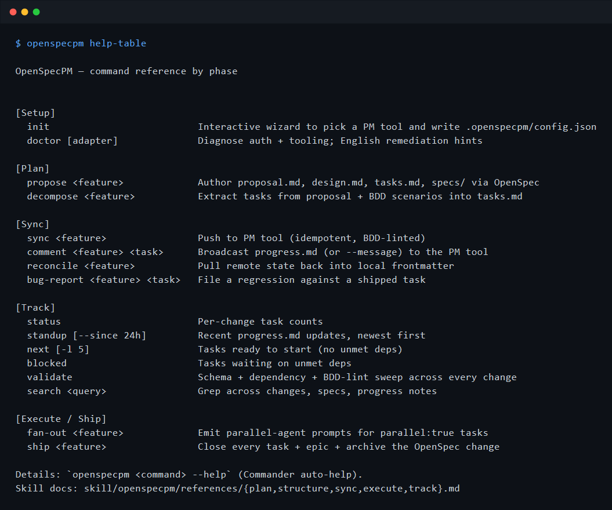Viewport: 612px width, 510px height.
Task: Click the 'search <query>' command
Action: (x=66, y=391)
